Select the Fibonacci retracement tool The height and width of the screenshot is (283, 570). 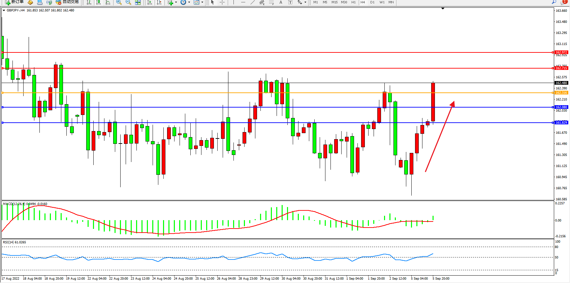271,2
